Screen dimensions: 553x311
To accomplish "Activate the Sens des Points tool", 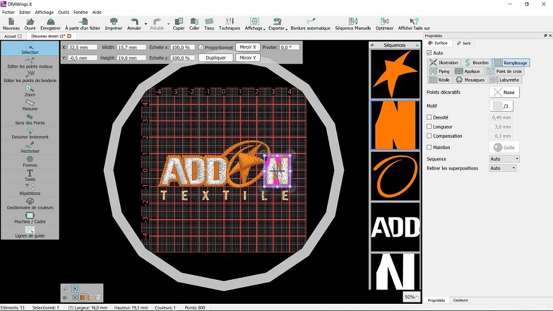I will point(30,119).
